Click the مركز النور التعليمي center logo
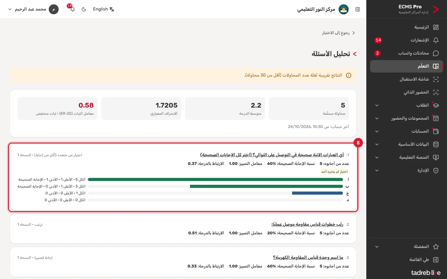447x279 pixels. pyautogui.click(x=344, y=9)
